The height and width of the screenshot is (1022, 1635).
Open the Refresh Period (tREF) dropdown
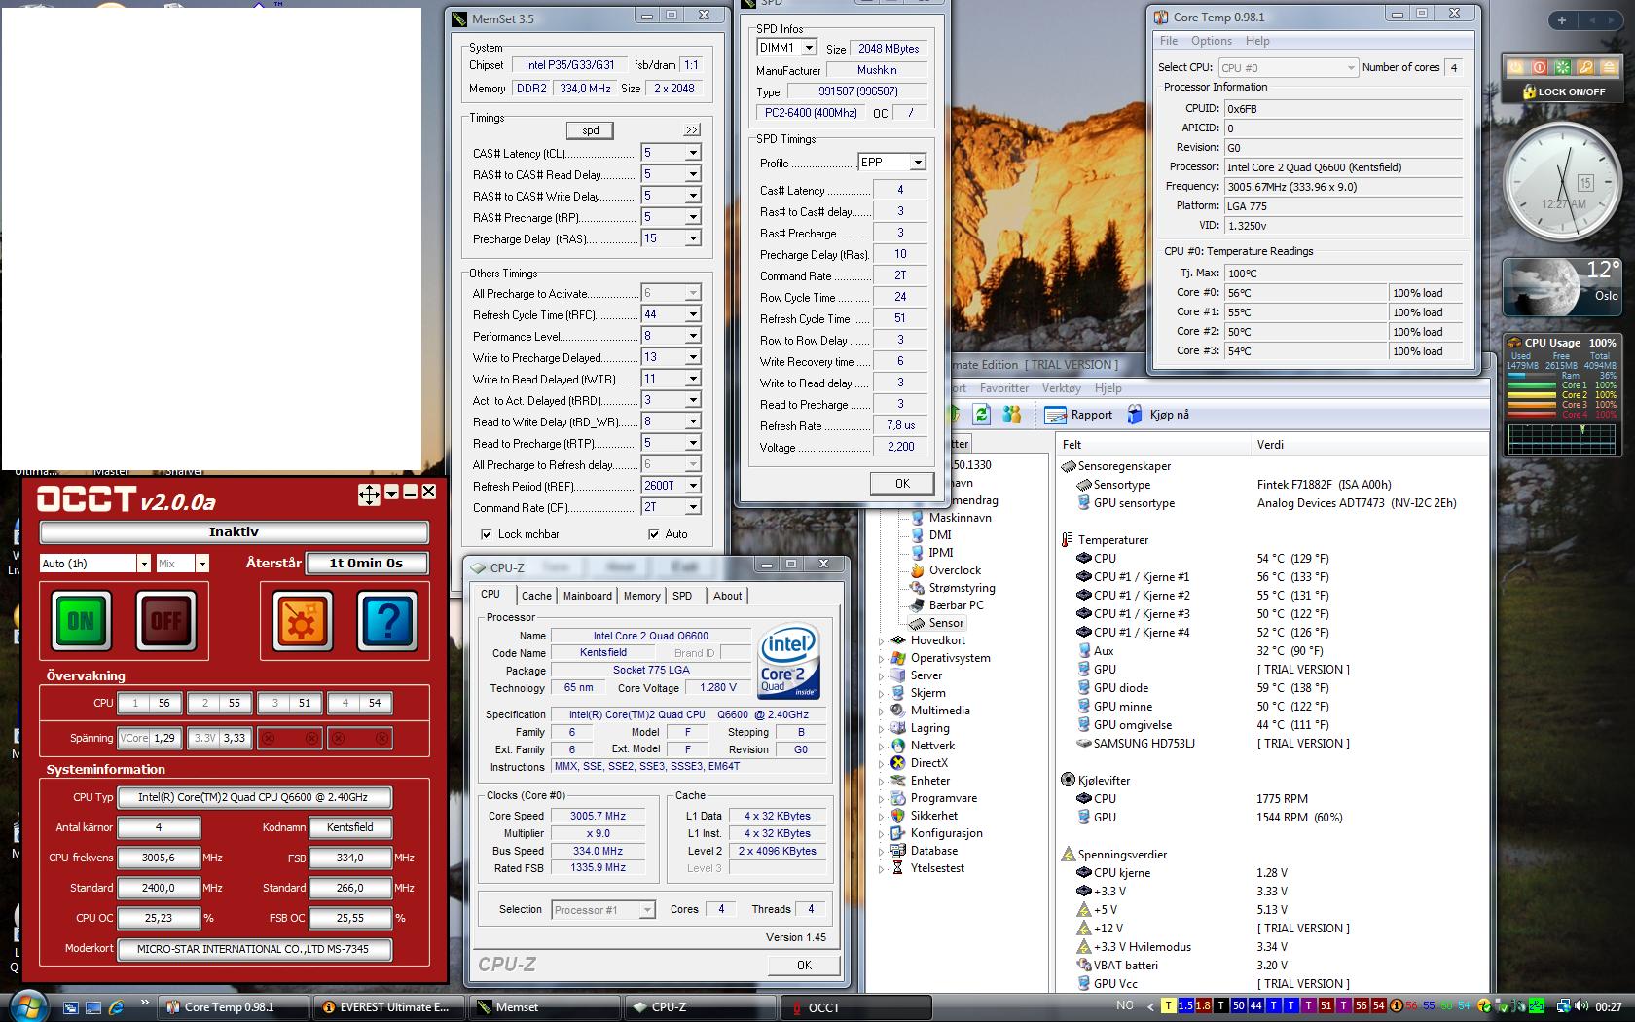coord(693,486)
